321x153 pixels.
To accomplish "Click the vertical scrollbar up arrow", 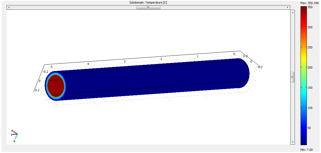I will (x=293, y=13).
